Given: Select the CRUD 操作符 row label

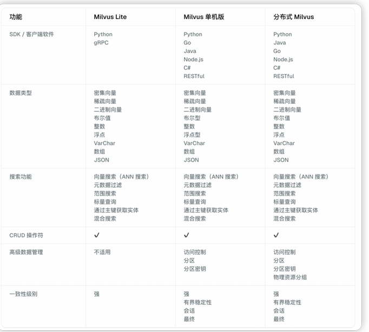Looking at the screenshot, I should [x=27, y=235].
